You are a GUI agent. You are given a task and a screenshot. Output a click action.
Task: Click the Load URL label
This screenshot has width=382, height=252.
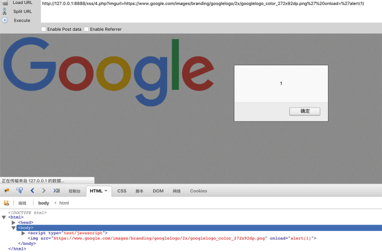point(22,2)
